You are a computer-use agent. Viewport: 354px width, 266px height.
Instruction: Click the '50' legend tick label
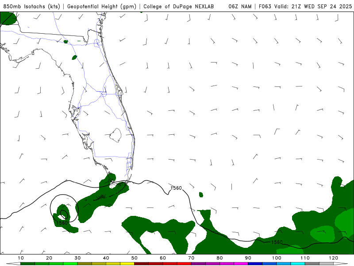click(135, 258)
